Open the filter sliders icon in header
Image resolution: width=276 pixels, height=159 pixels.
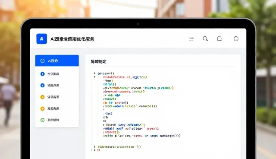(191, 38)
